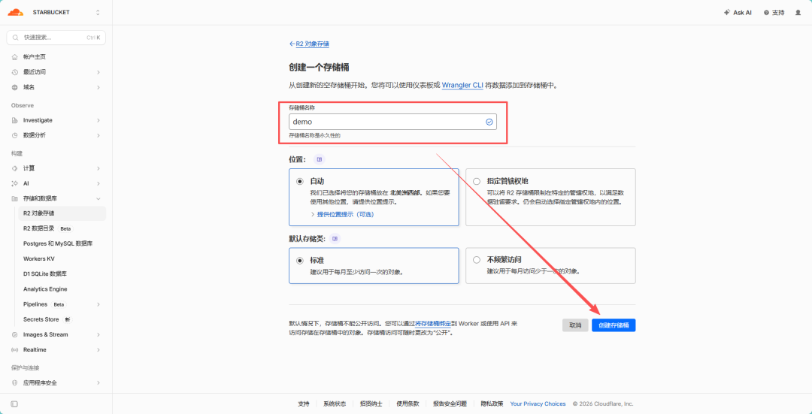Click the location documentation icon
Image resolution: width=812 pixels, height=414 pixels.
319,159
